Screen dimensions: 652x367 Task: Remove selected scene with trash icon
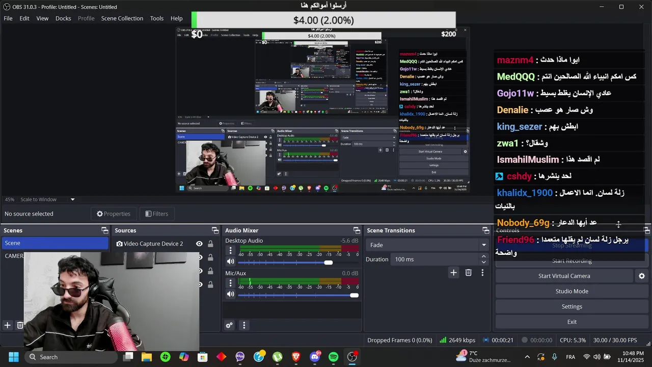pyautogui.click(x=20, y=325)
